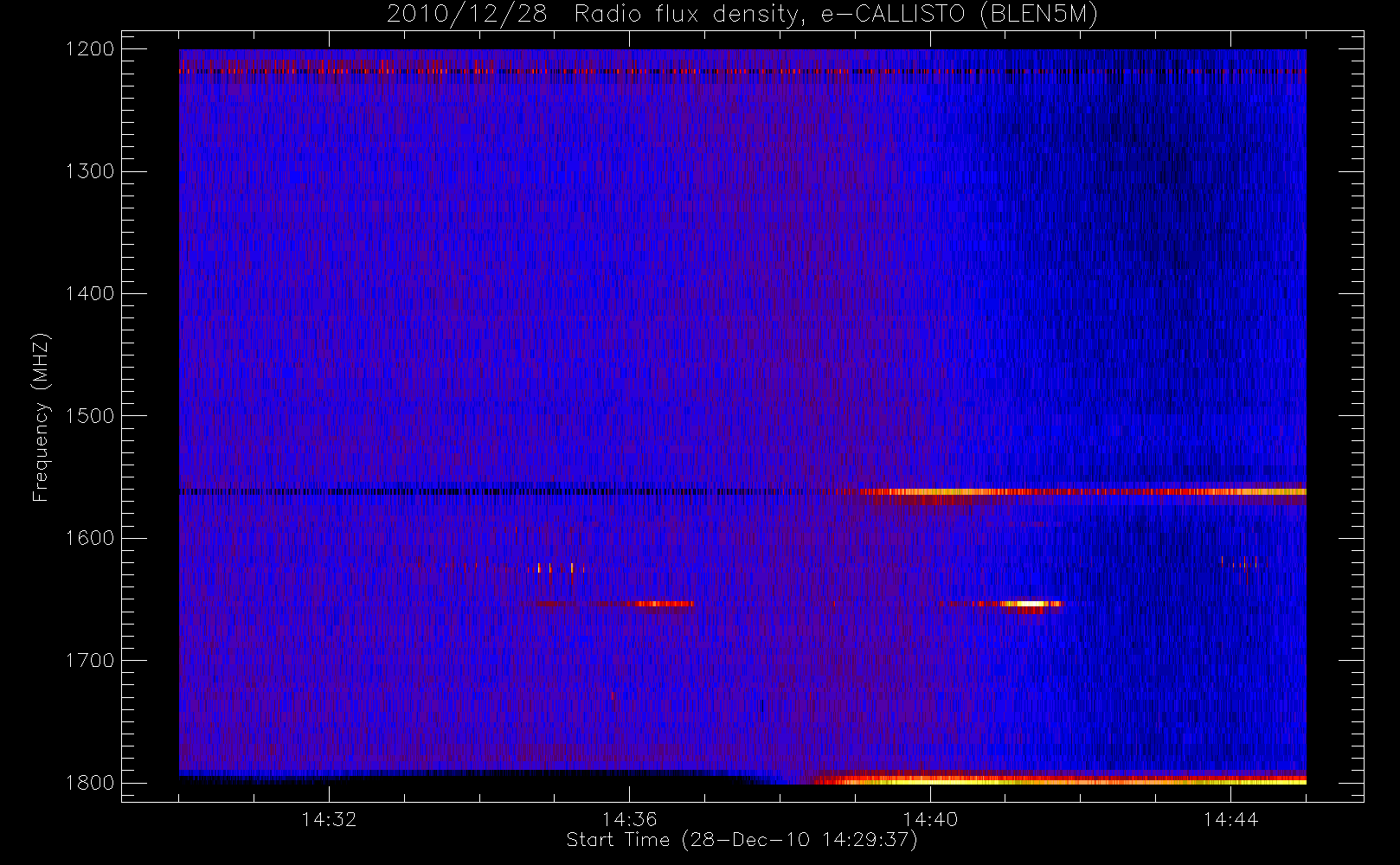This screenshot has height=865, width=1400.
Task: Click the bright white burst near 1650 MHz at 14:41
Action: (1031, 604)
